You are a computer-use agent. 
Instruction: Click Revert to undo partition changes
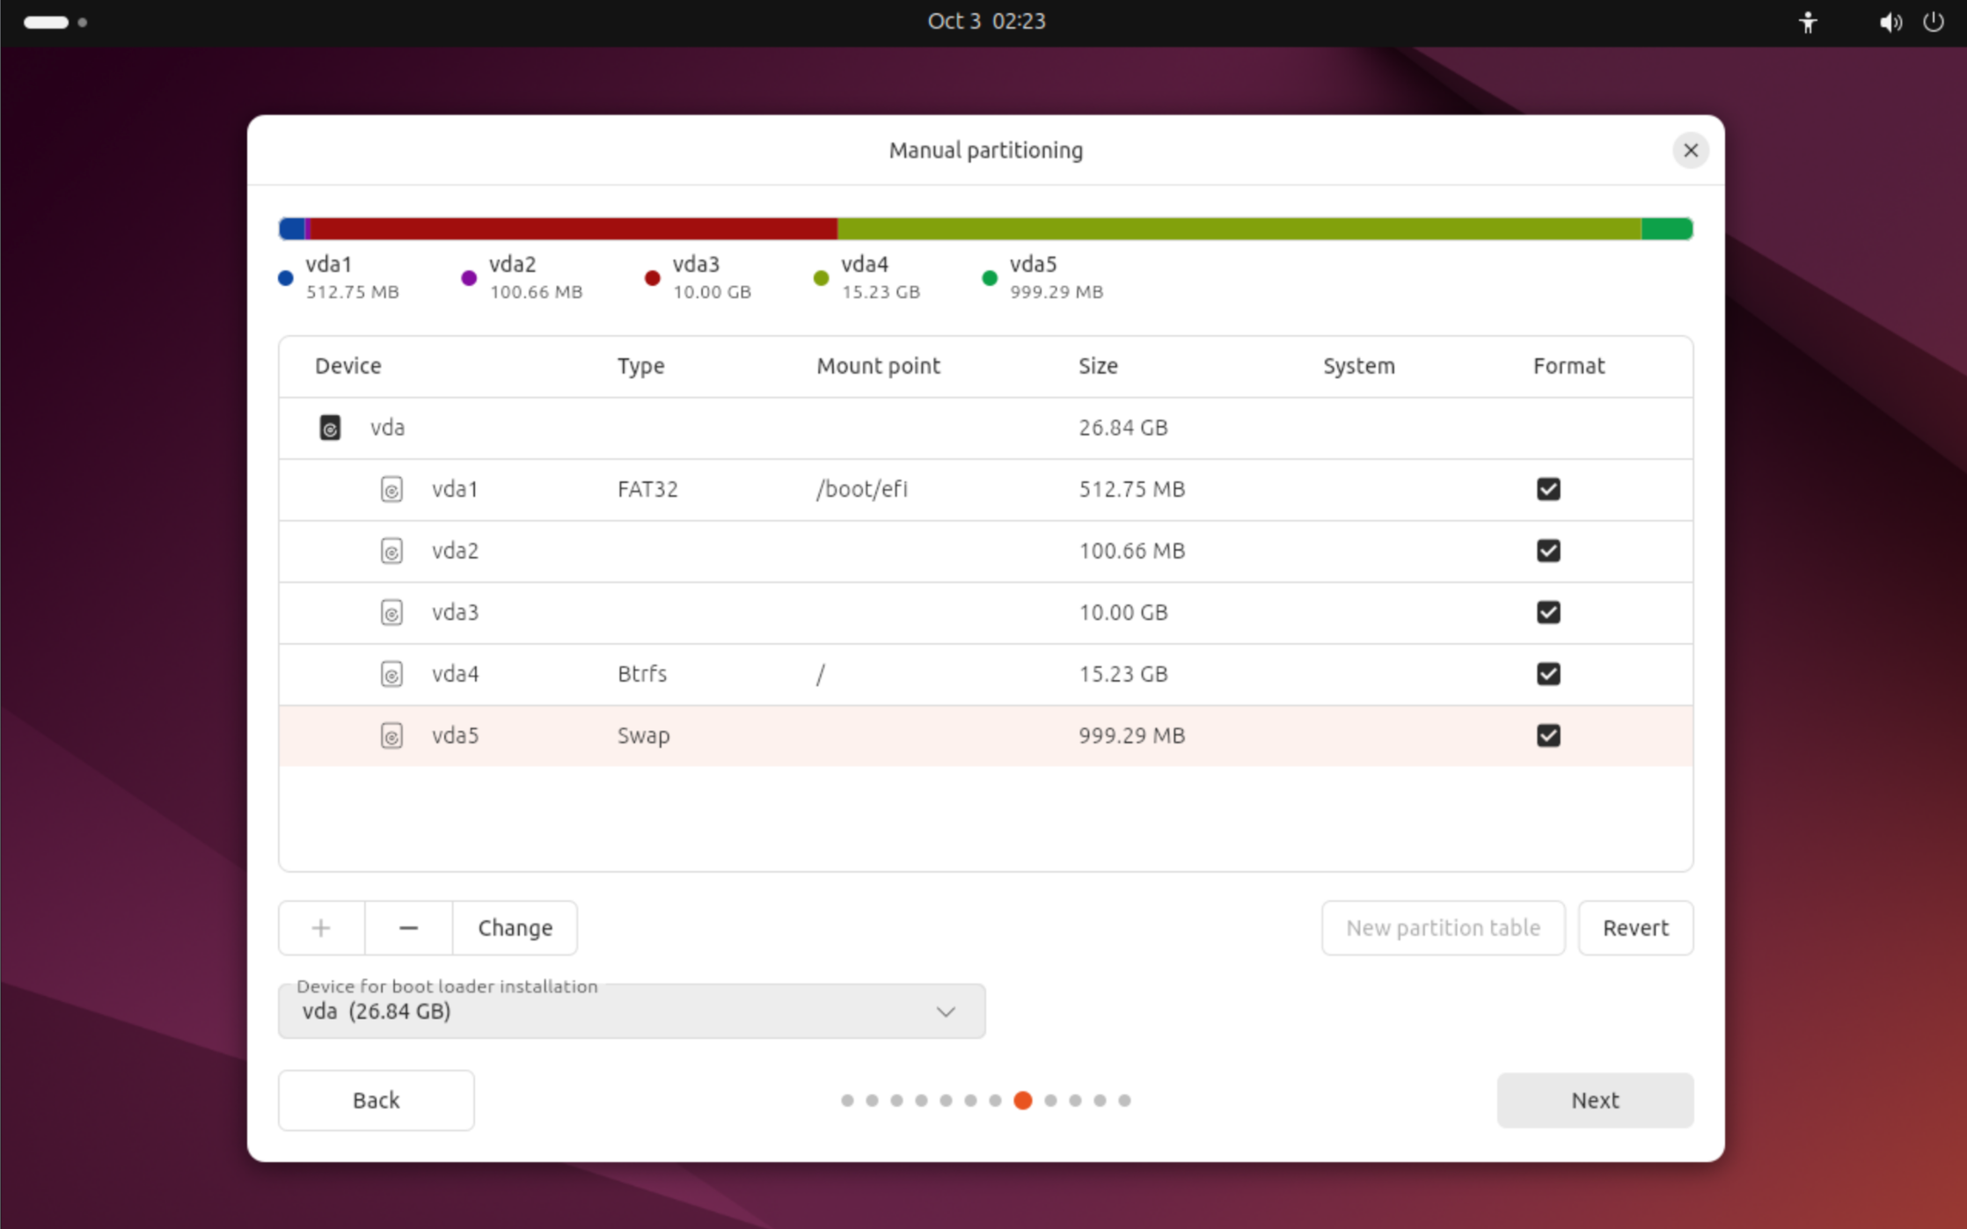1634,927
